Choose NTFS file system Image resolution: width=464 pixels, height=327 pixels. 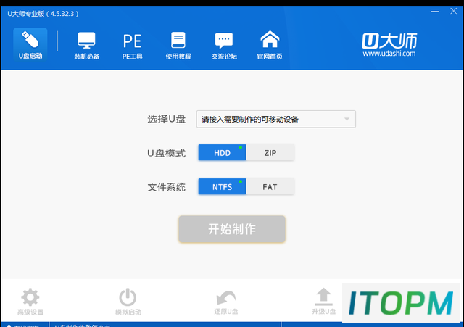[223, 187]
